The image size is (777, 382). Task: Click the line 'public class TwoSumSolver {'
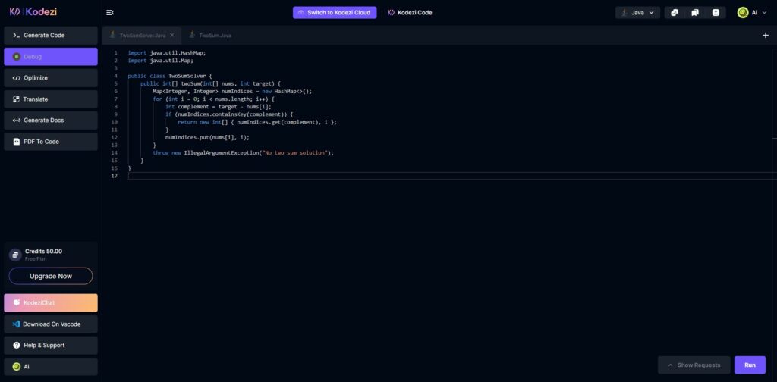(x=170, y=76)
